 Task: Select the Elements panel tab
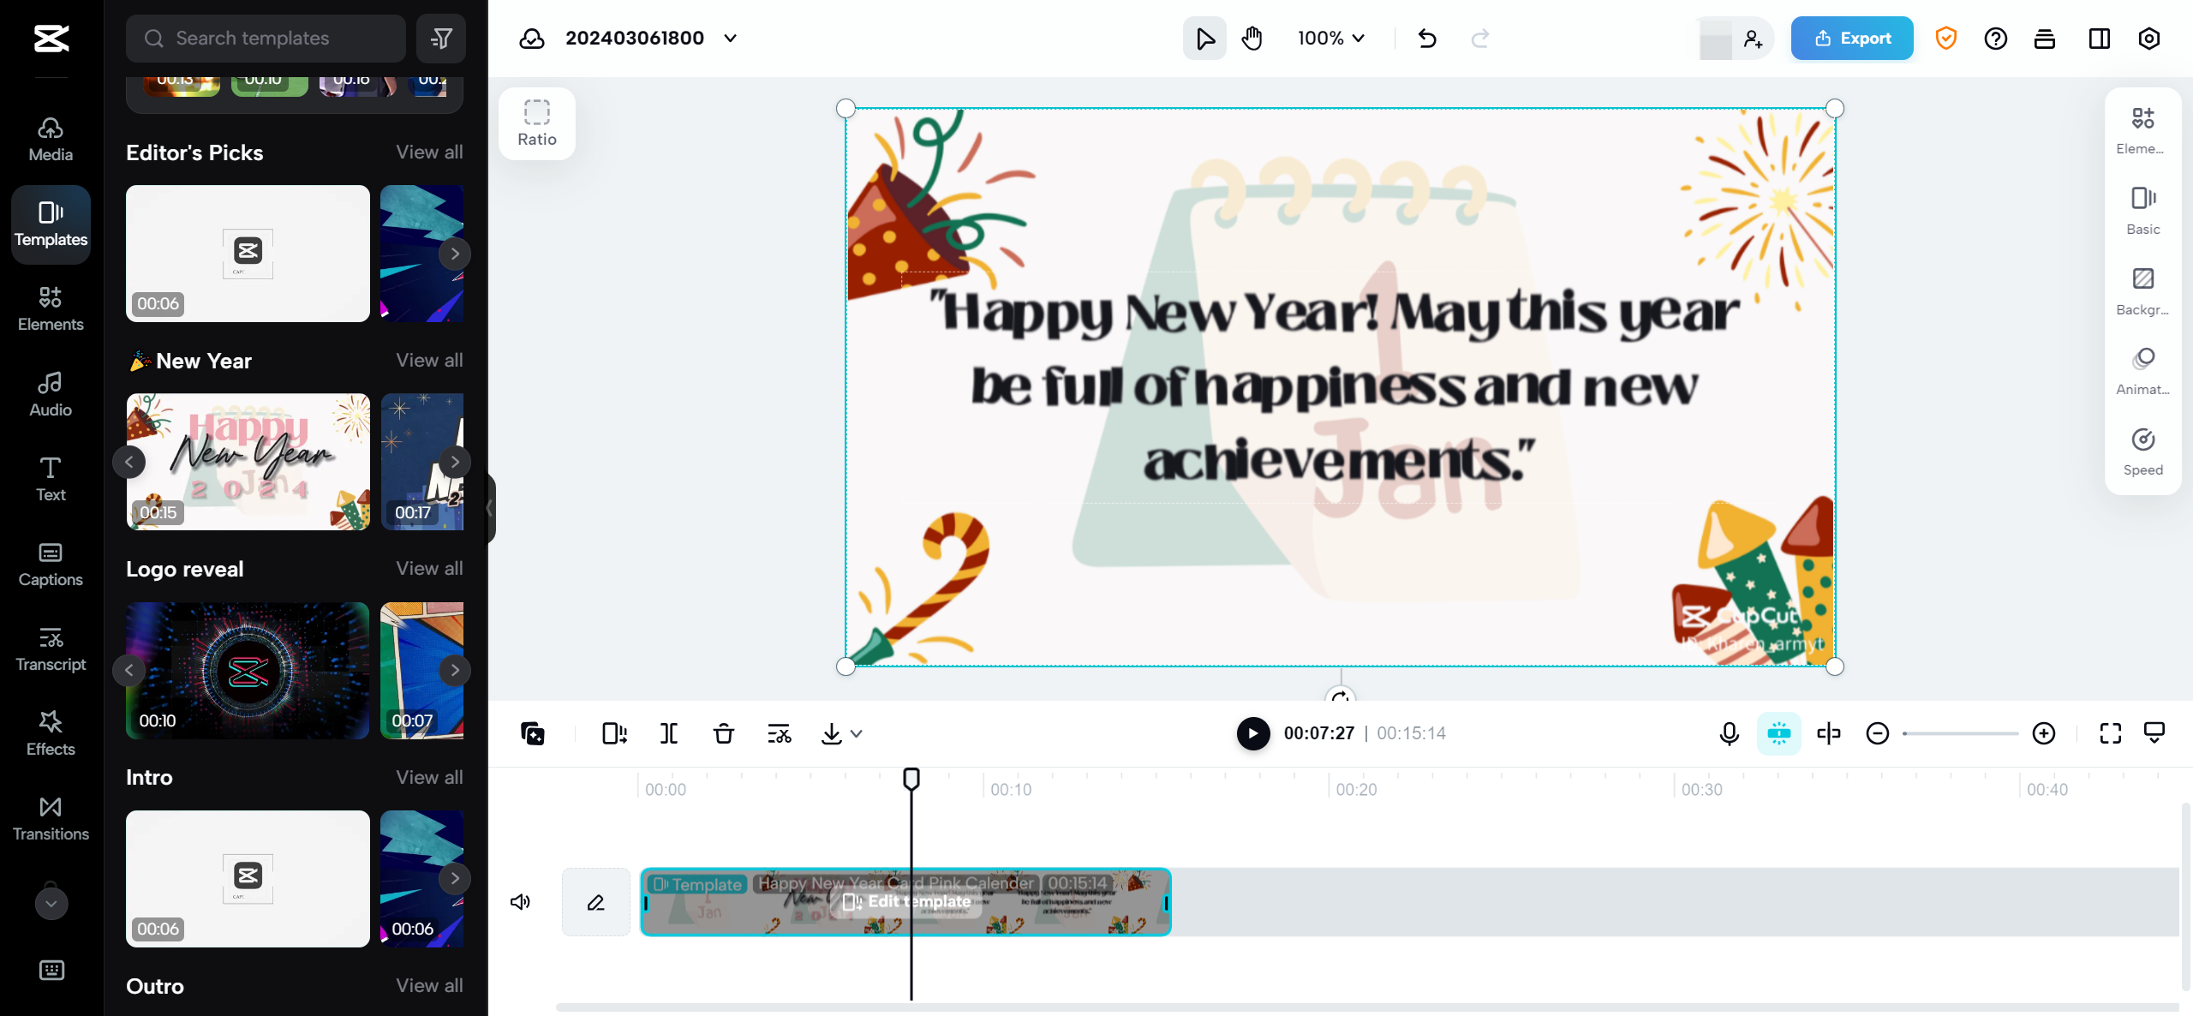pos(51,308)
